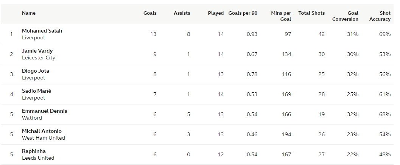
Task: Click Watford team label under Dennis
Action: coord(32,118)
